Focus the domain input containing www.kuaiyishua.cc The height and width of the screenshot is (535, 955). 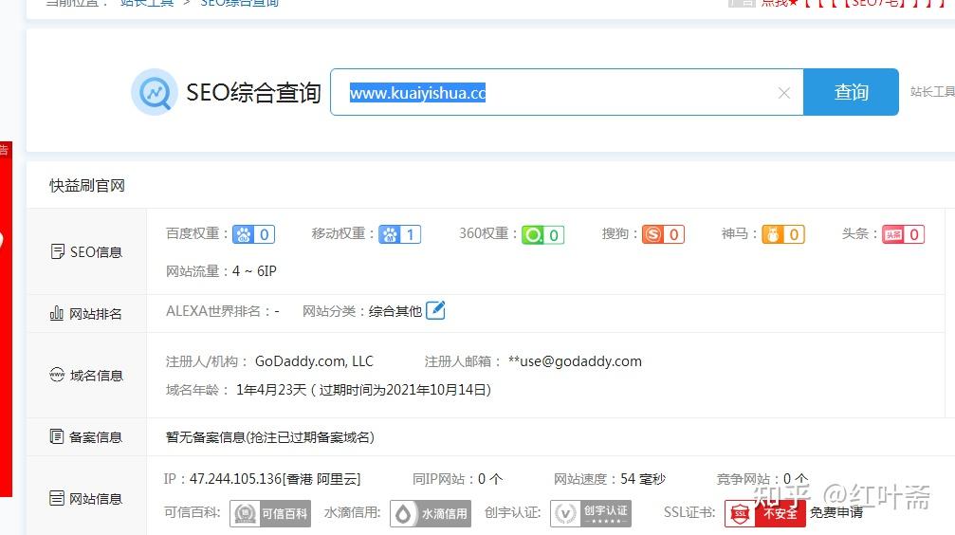(566, 92)
